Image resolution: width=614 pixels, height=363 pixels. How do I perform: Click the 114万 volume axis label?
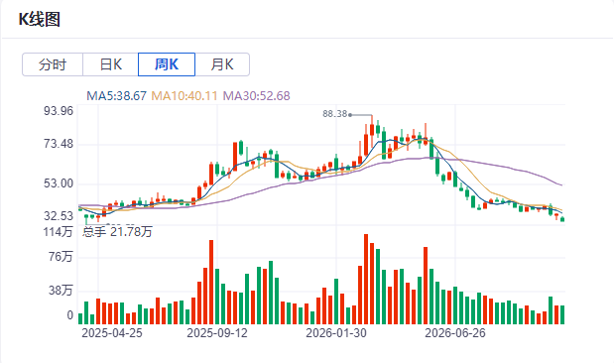tap(58, 232)
